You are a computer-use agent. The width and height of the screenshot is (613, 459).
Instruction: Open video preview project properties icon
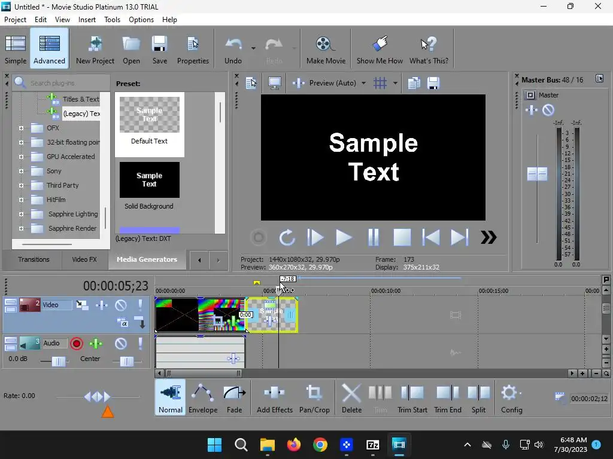pyautogui.click(x=251, y=82)
